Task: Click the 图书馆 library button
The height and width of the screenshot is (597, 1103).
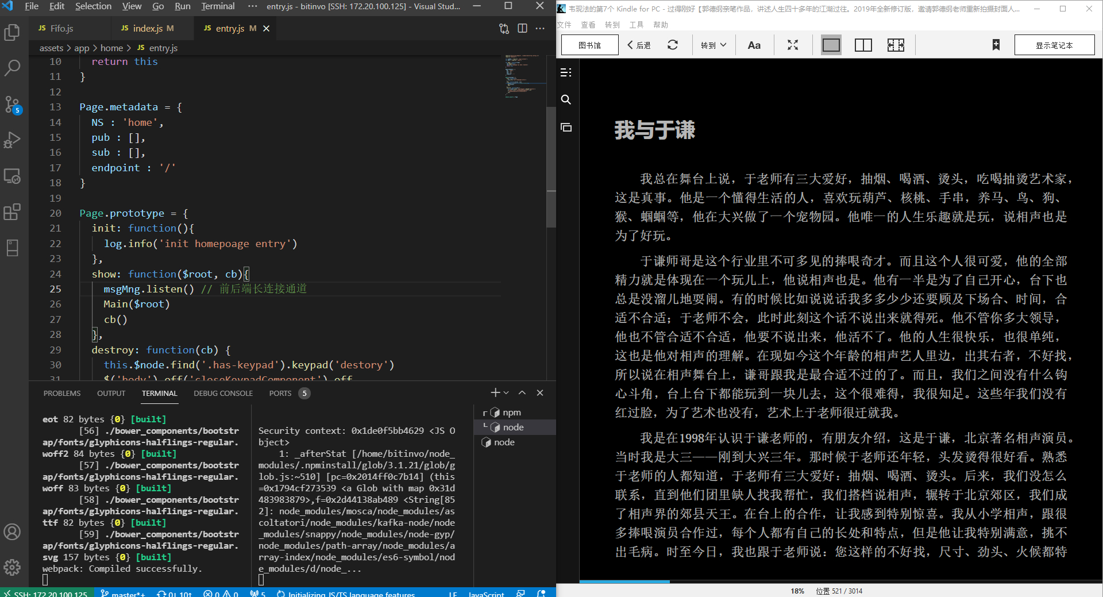Action: (x=590, y=45)
